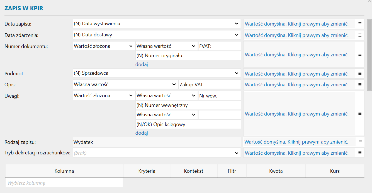Viewport: 372px width, 193px height.
Task: Click the Numer oryginału field
Action: (x=188, y=56)
